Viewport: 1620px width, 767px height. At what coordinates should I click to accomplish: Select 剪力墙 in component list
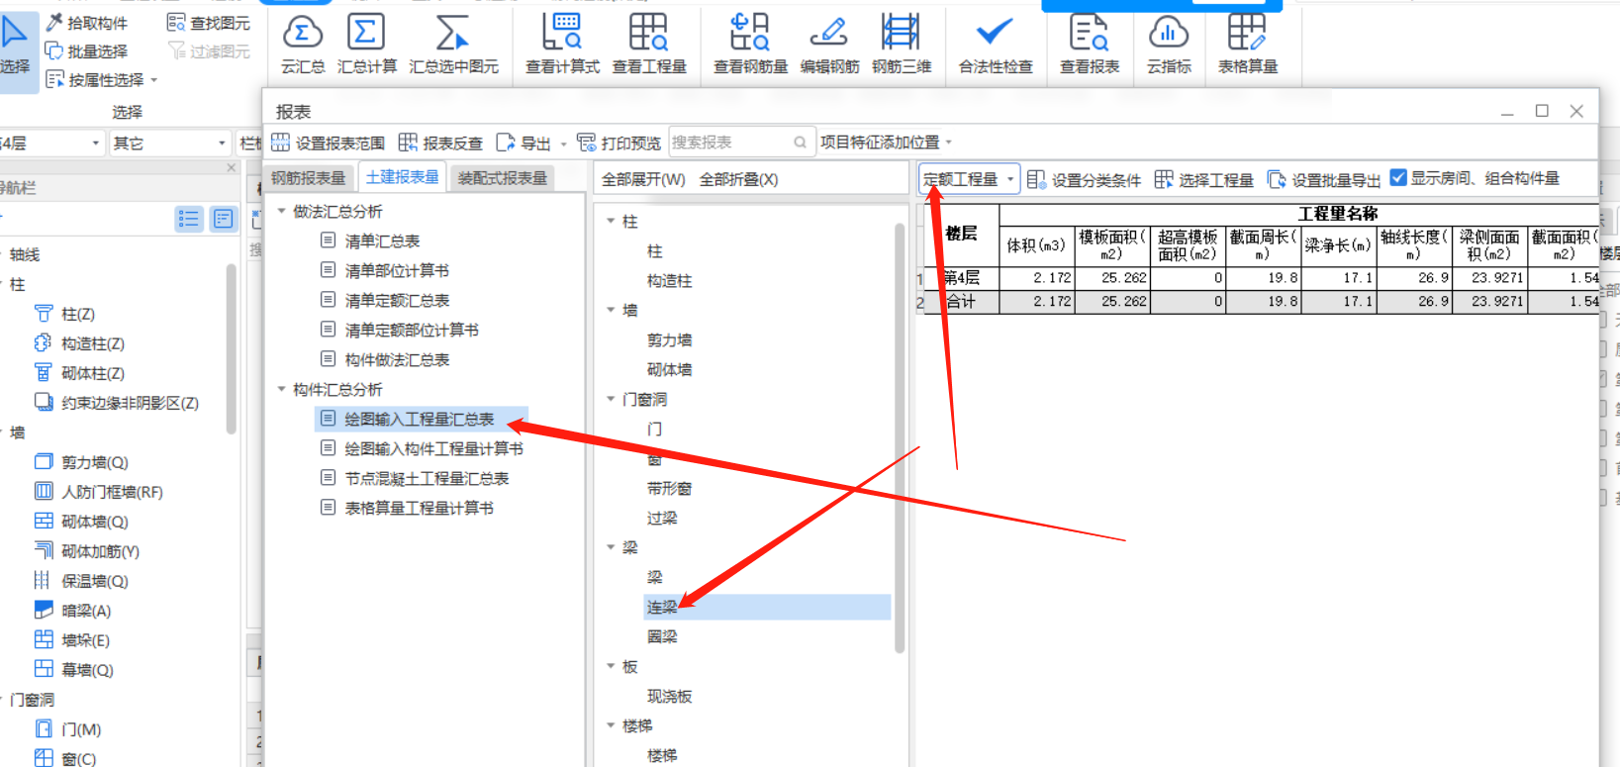click(669, 339)
